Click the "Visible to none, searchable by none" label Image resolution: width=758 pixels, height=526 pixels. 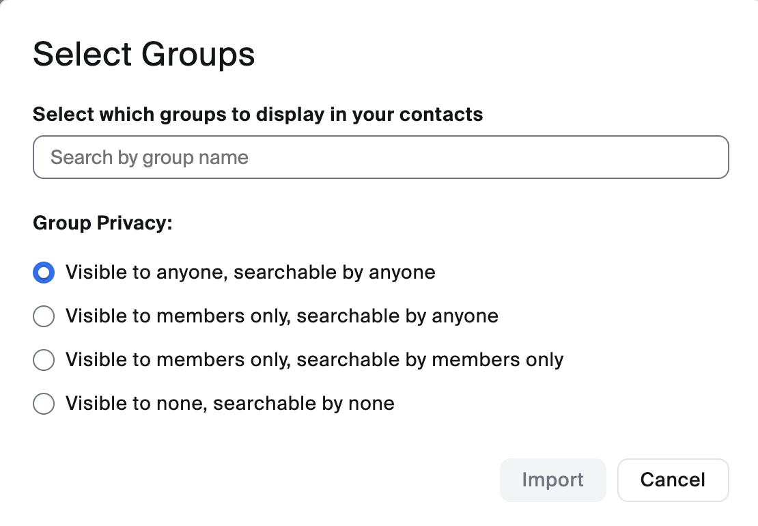coord(229,404)
